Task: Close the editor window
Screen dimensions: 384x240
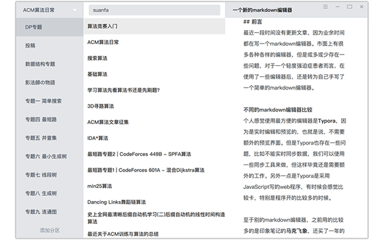Action: click(x=362, y=7)
